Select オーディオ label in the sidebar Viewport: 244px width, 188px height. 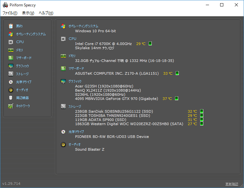coord(22,90)
